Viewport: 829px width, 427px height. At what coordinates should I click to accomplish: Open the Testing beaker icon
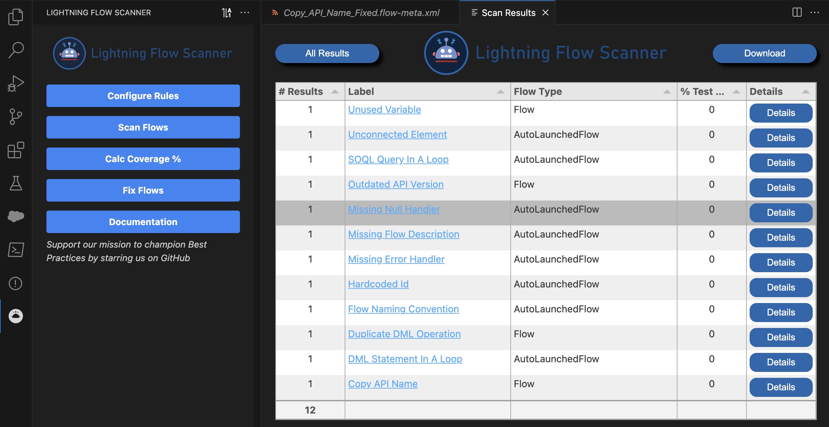click(x=16, y=183)
